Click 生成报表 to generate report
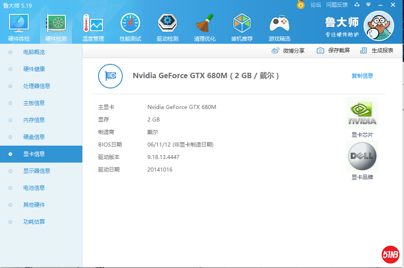Viewport: 404px width, 268px height. tap(377, 51)
